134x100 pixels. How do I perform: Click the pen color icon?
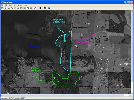tap(35, 8)
